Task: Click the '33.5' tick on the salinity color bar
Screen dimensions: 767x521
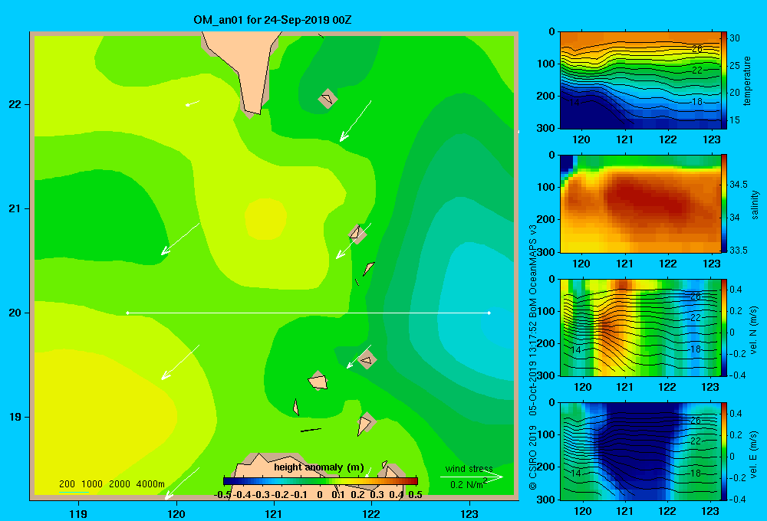Action: pos(738,250)
